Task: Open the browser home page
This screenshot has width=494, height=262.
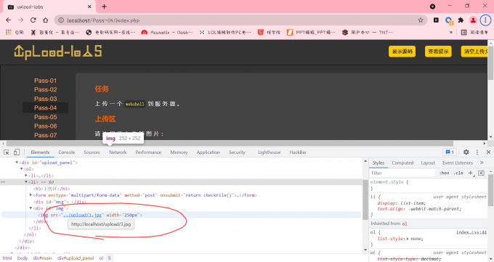Action: [x=45, y=20]
